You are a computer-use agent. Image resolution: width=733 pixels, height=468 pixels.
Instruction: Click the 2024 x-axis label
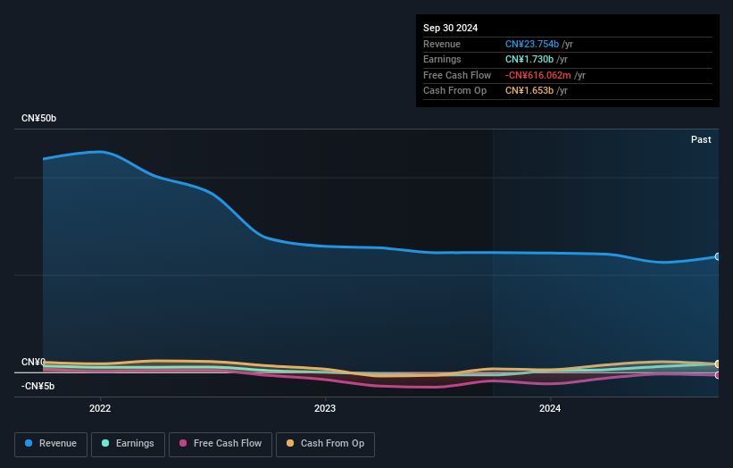click(550, 409)
